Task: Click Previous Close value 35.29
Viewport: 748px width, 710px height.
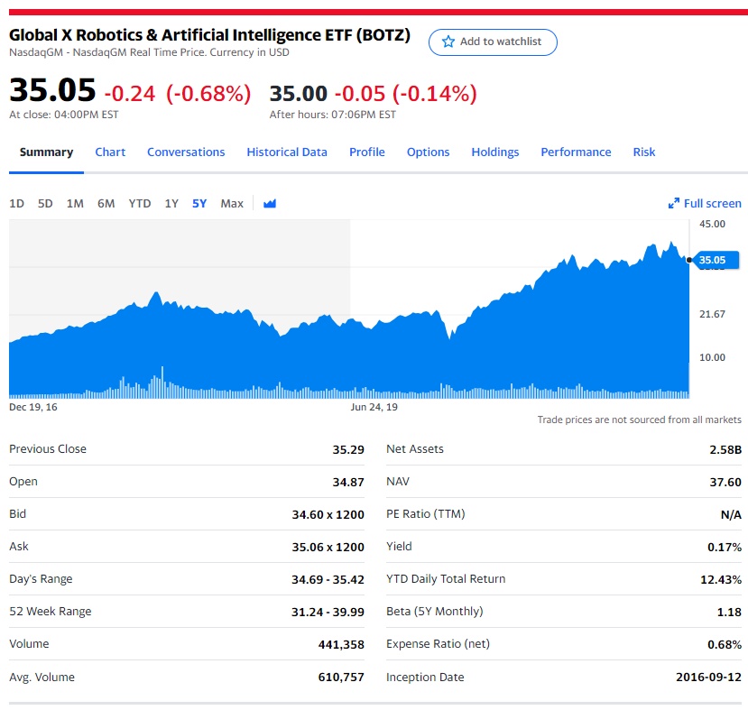Action: [x=348, y=449]
